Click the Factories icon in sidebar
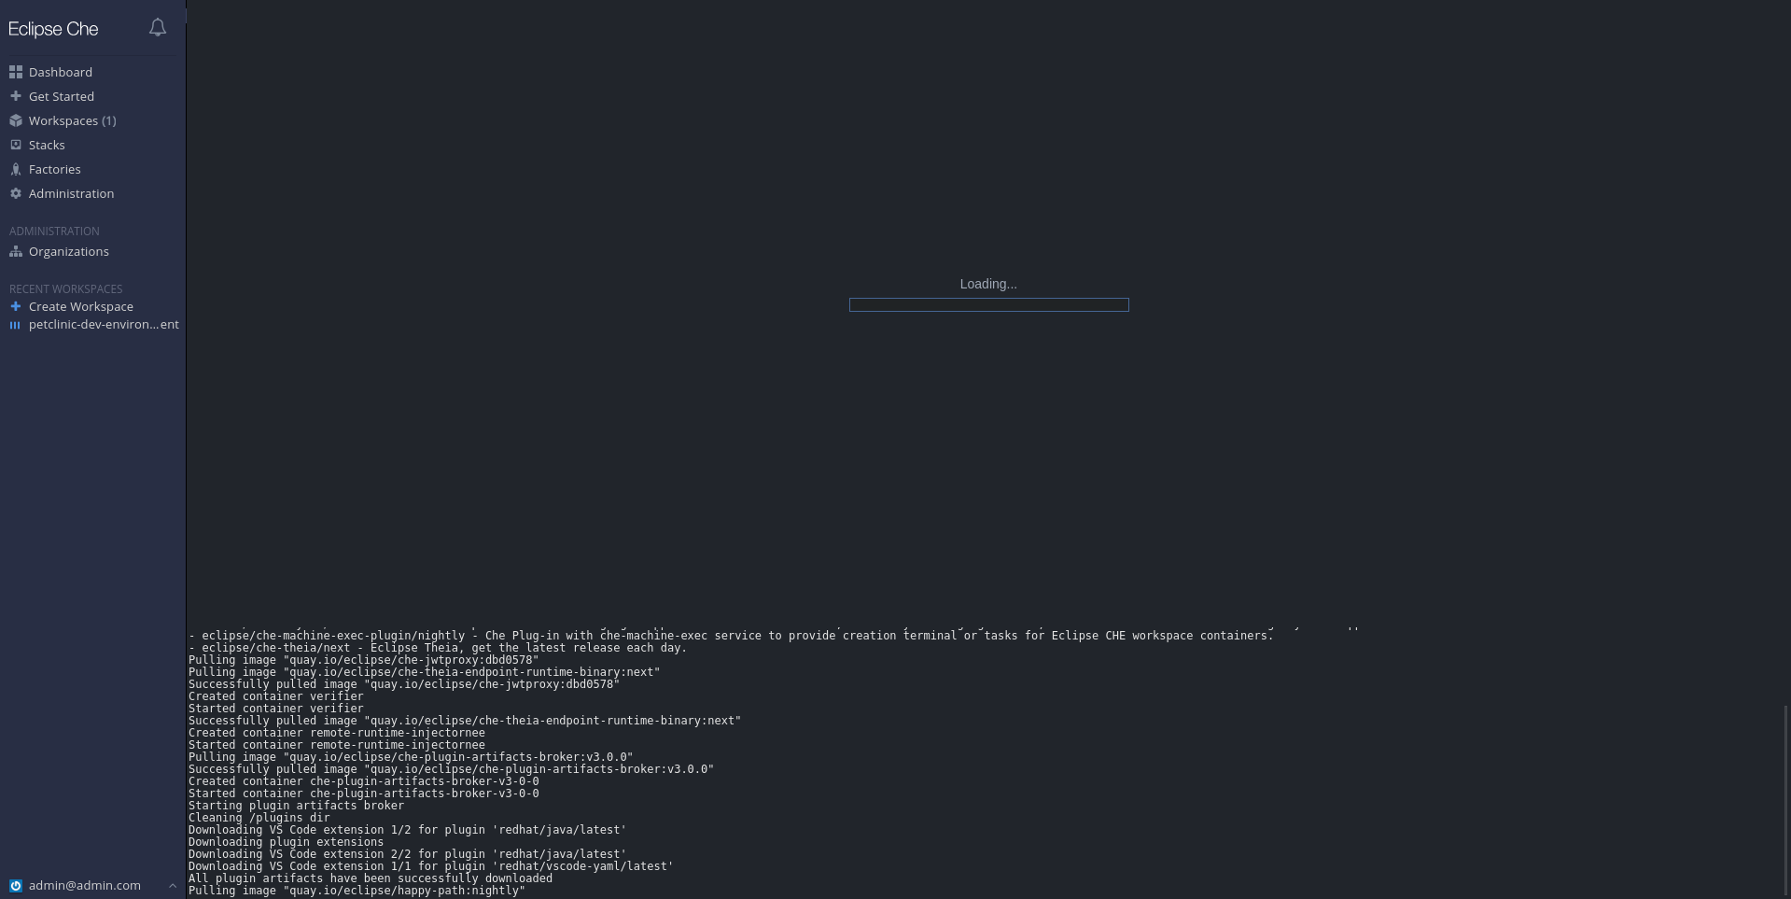 [x=16, y=169]
